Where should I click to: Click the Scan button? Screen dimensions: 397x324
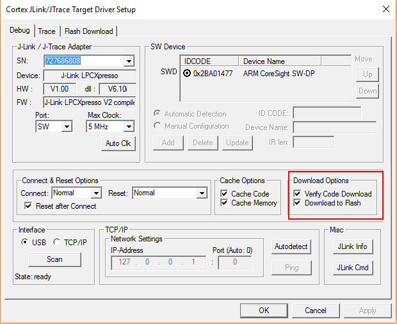pyautogui.click(x=54, y=259)
